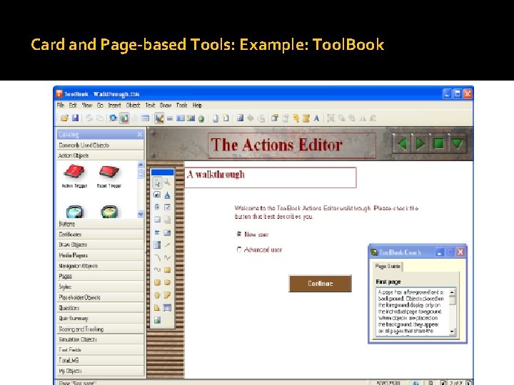Open the Object menu
The height and width of the screenshot is (385, 514).
pyautogui.click(x=133, y=105)
